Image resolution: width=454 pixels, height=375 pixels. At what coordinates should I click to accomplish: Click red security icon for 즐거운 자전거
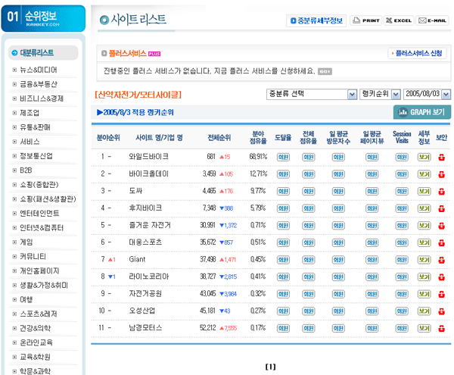pyautogui.click(x=441, y=226)
